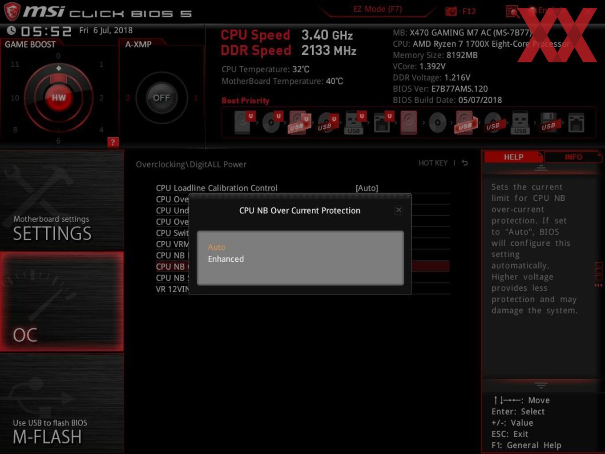Select last network boot icon in Boot Priority
This screenshot has height=454, width=605.
pyautogui.click(x=576, y=122)
